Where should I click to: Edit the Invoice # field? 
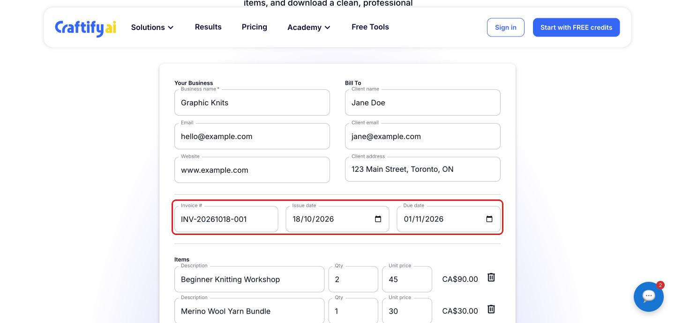(226, 219)
